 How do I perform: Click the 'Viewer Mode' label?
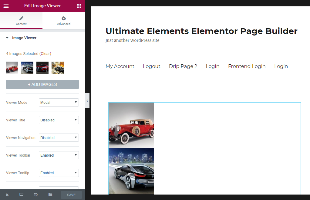click(17, 103)
